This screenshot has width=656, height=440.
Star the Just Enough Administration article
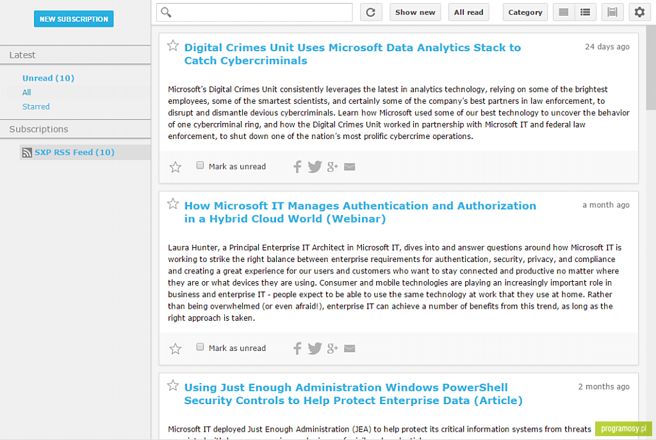pyautogui.click(x=173, y=385)
